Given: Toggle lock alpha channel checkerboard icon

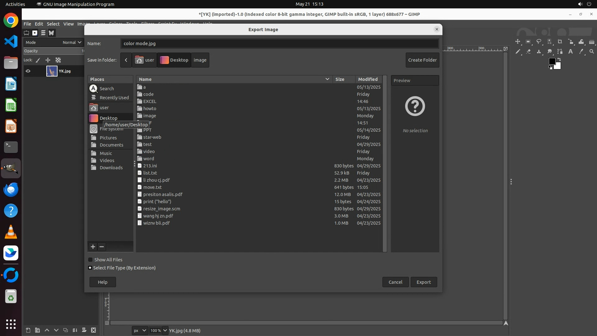Looking at the screenshot, I should (58, 60).
